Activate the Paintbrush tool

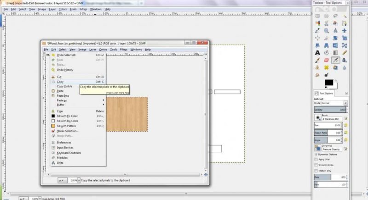tap(317, 60)
